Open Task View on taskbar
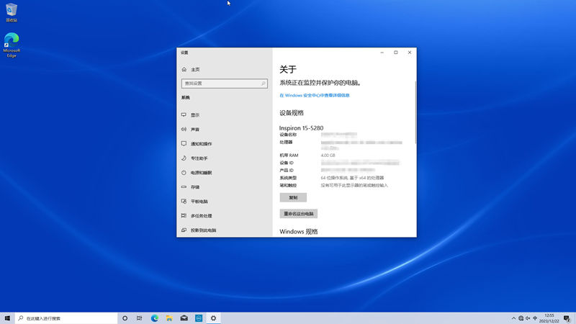The height and width of the screenshot is (324, 576). [x=139, y=318]
